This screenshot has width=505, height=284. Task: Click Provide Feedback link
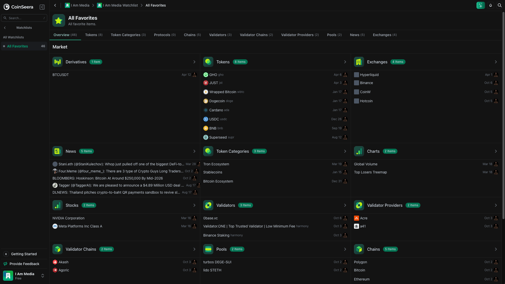coord(24,264)
